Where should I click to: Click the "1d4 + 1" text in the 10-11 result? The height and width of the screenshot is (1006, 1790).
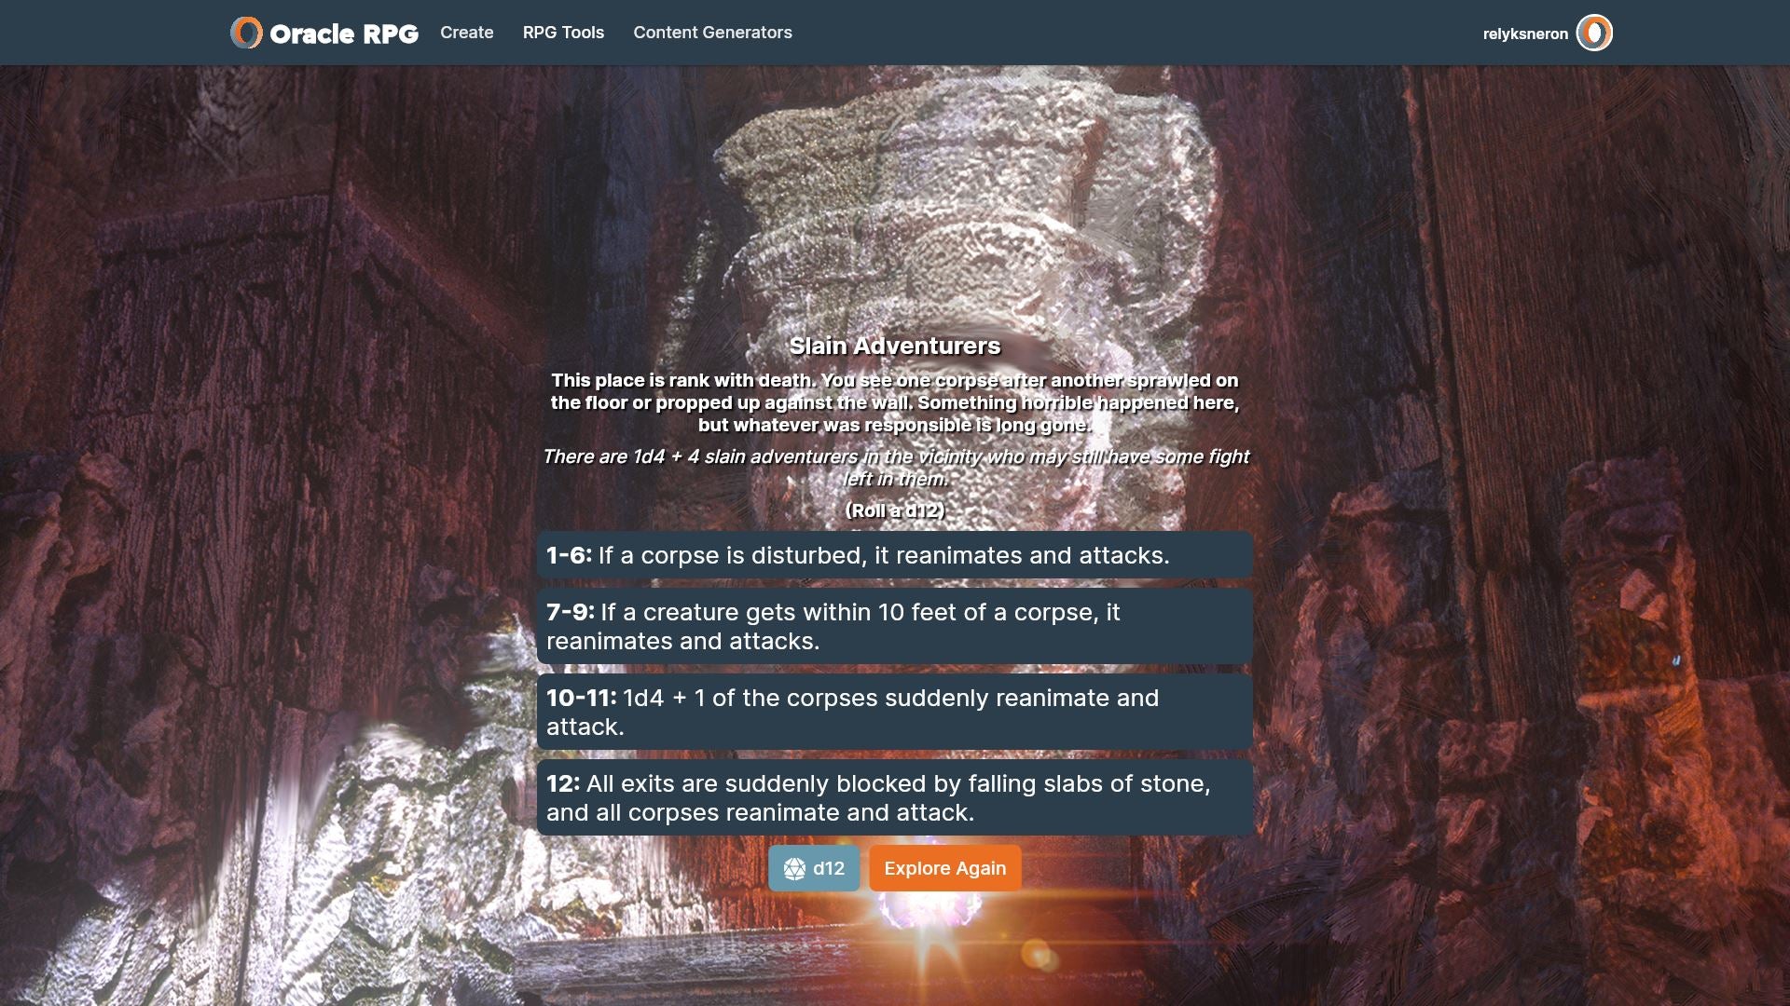pos(665,698)
